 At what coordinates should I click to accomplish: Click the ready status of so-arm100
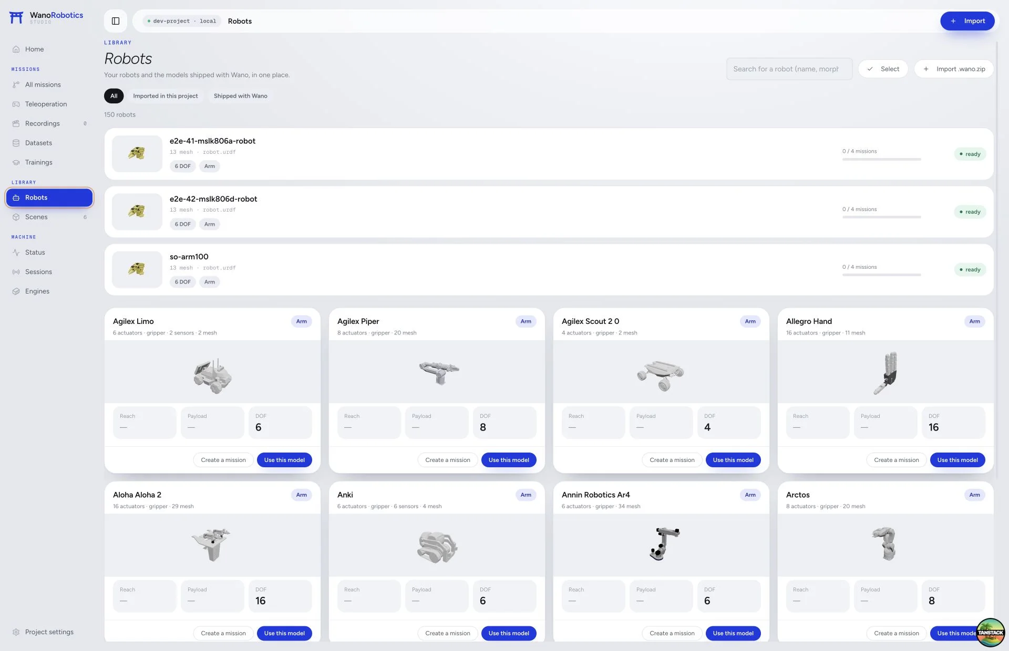pyautogui.click(x=970, y=270)
